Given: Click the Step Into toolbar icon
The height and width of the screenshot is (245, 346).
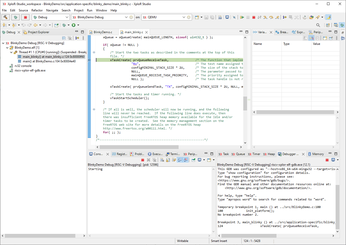Looking at the screenshot, I should (265, 17).
